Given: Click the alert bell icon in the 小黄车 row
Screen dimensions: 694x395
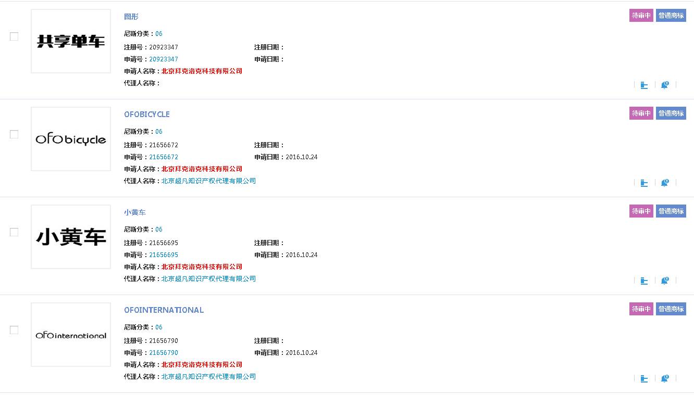Looking at the screenshot, I should [665, 281].
